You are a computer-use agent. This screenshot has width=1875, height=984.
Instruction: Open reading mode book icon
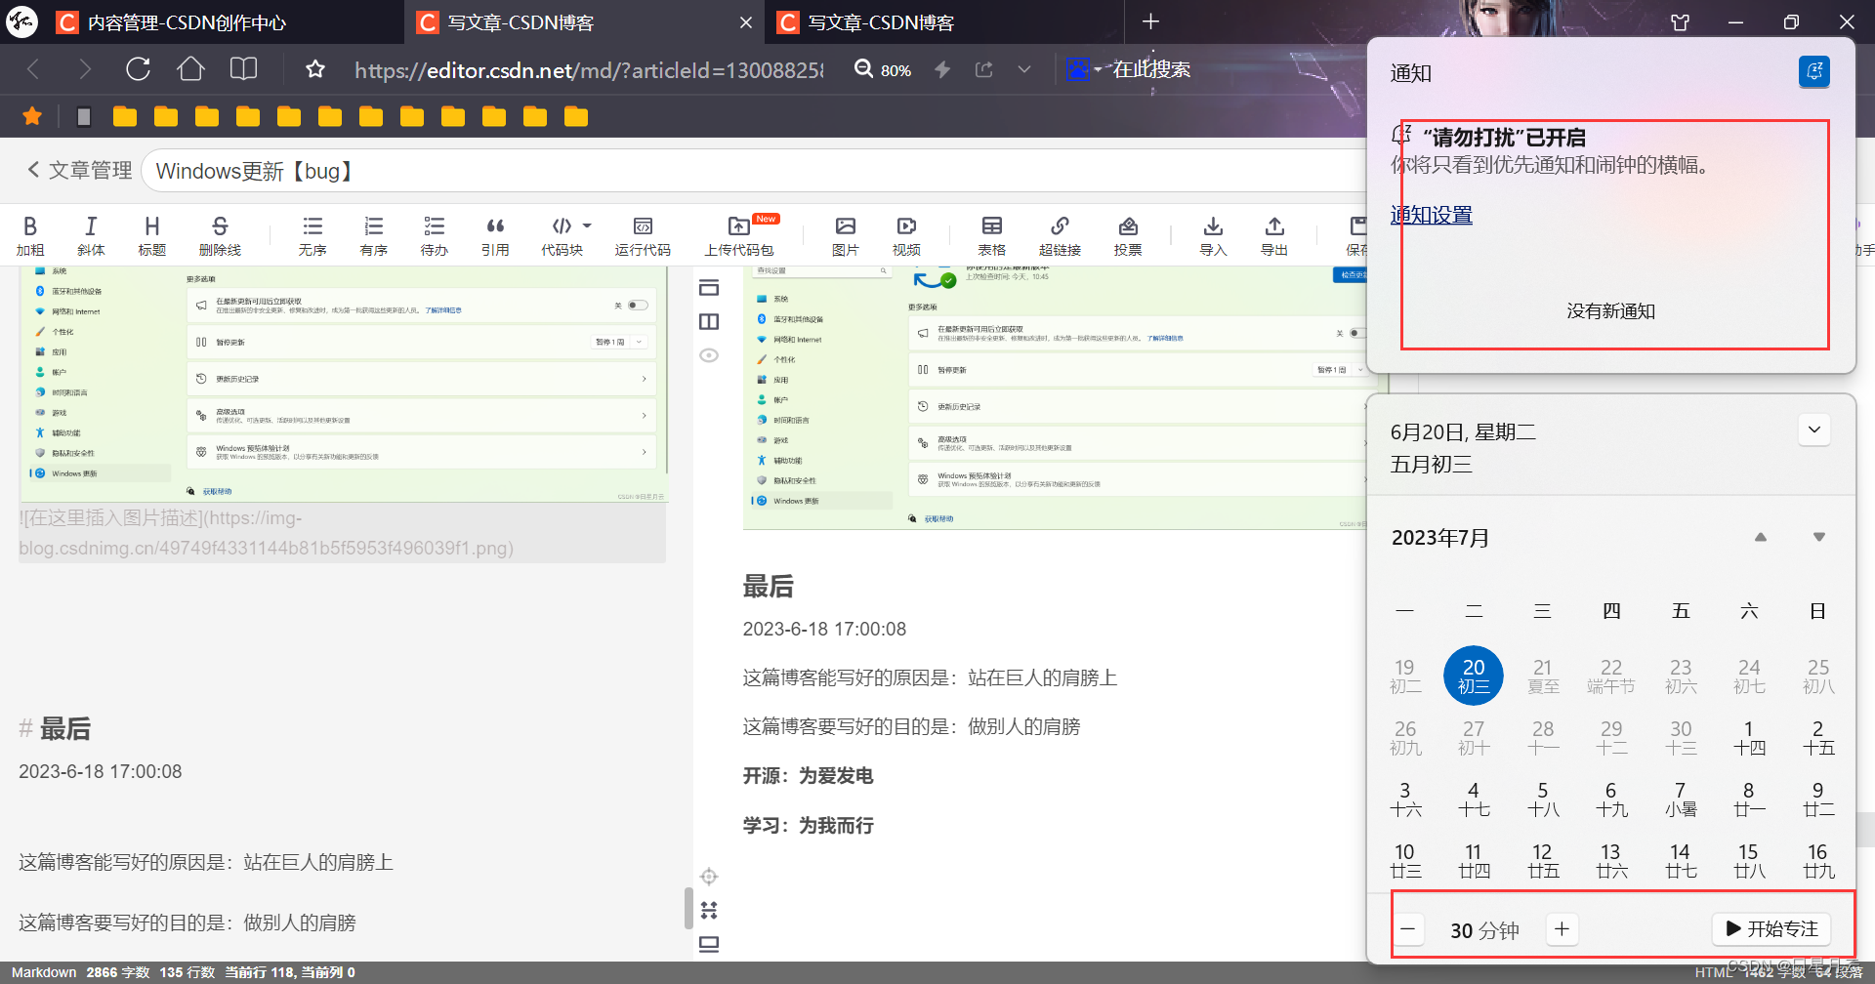pos(243,69)
